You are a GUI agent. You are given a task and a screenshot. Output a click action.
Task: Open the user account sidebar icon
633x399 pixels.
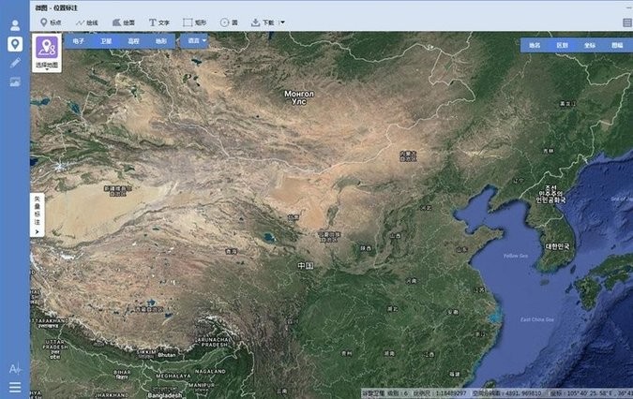pyautogui.click(x=14, y=24)
